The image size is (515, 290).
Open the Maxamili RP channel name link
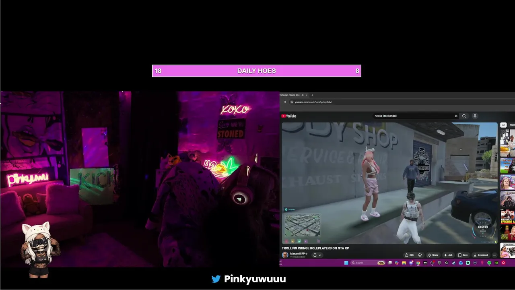[x=297, y=254]
